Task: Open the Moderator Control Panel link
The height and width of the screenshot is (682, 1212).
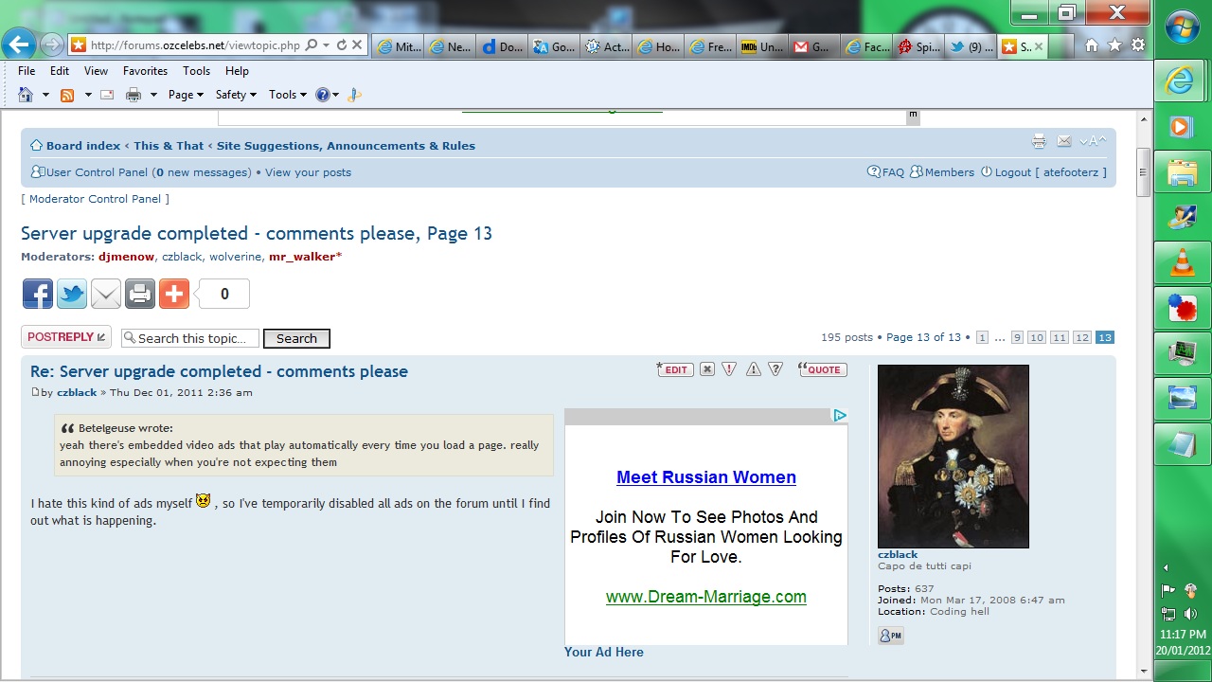Action: tap(95, 199)
